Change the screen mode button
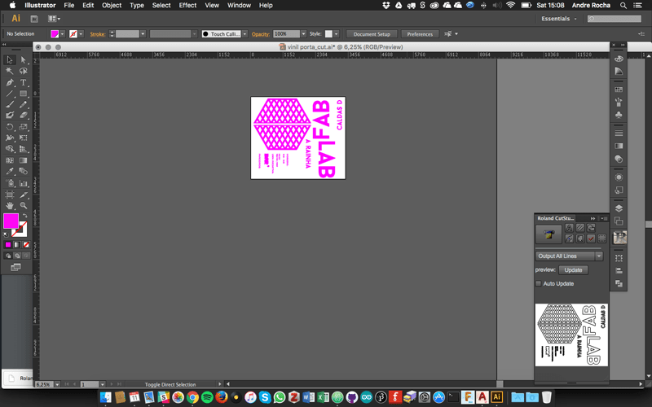 coord(15,267)
